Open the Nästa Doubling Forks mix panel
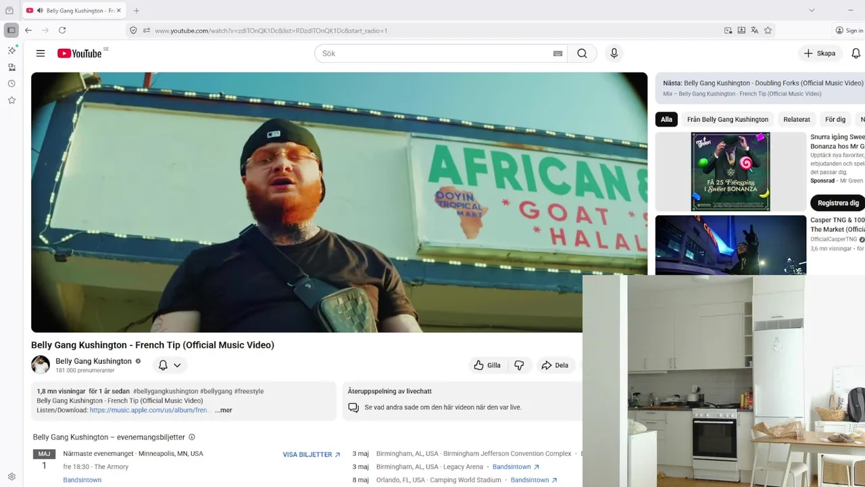 pos(760,88)
